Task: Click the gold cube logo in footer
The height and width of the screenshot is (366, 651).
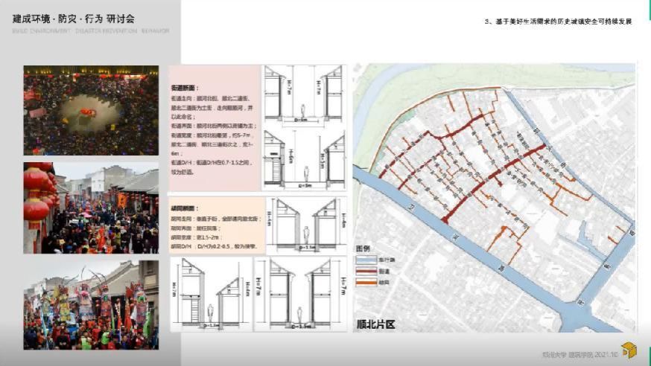Action: 629,350
